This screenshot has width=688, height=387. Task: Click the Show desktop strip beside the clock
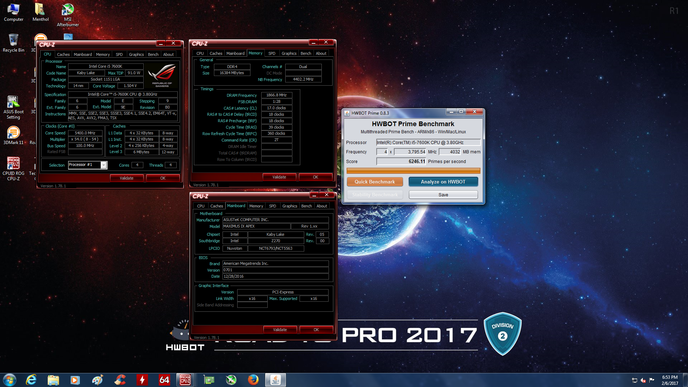tap(685, 380)
